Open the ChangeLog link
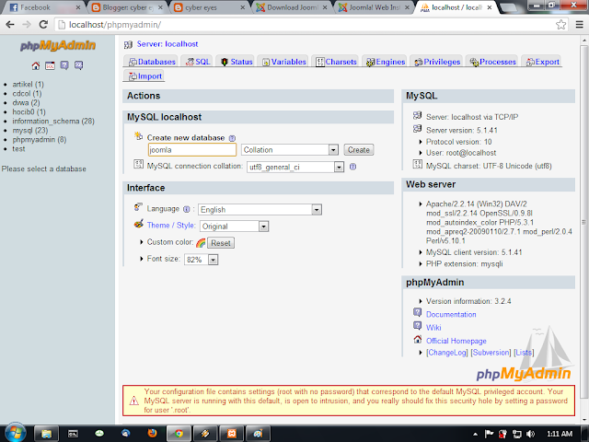 click(x=447, y=352)
